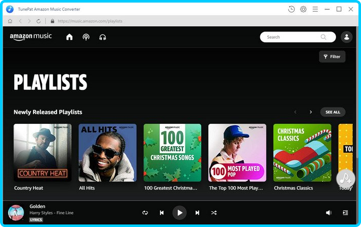Screen dimensions: 361x227
Task: Click 'Harry Styles - Fine Line' text
Action: point(51,213)
